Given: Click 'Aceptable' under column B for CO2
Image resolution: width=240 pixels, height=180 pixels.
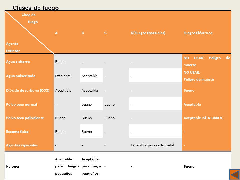Looking at the screenshot, I should 90,90.
